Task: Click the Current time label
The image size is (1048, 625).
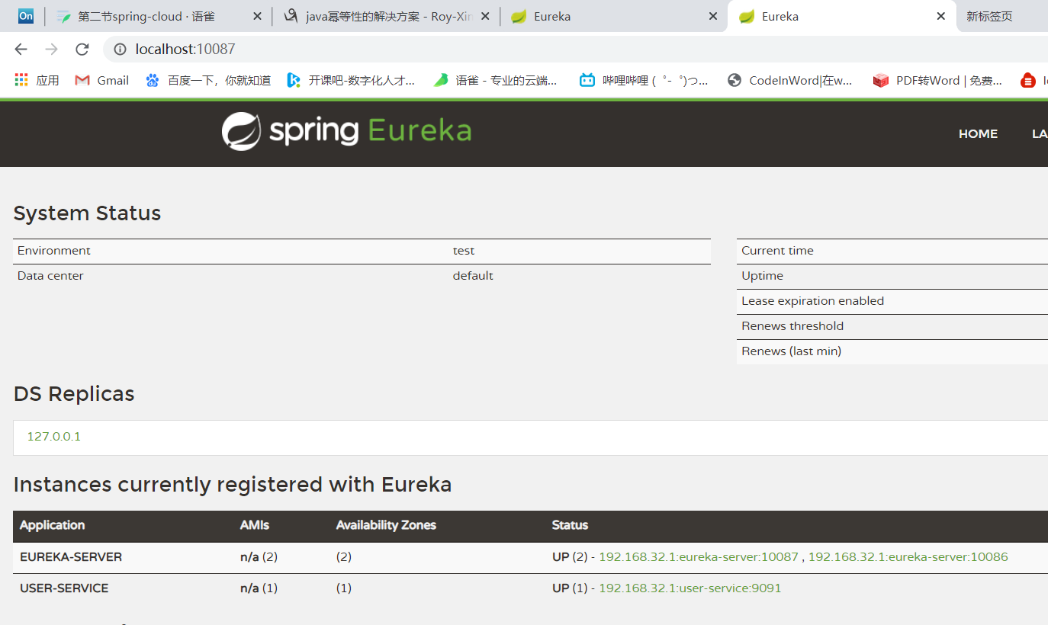Action: (777, 251)
